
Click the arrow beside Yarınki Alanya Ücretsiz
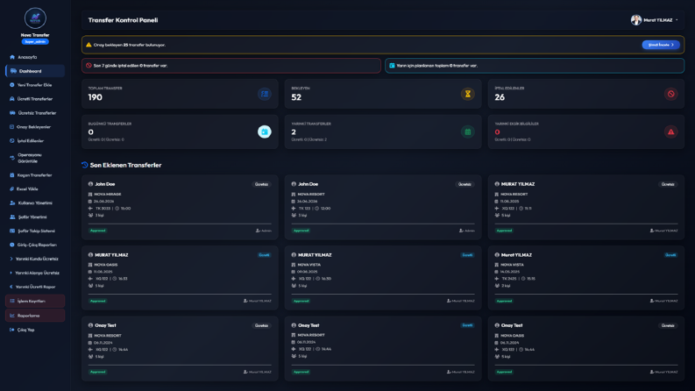coord(11,273)
